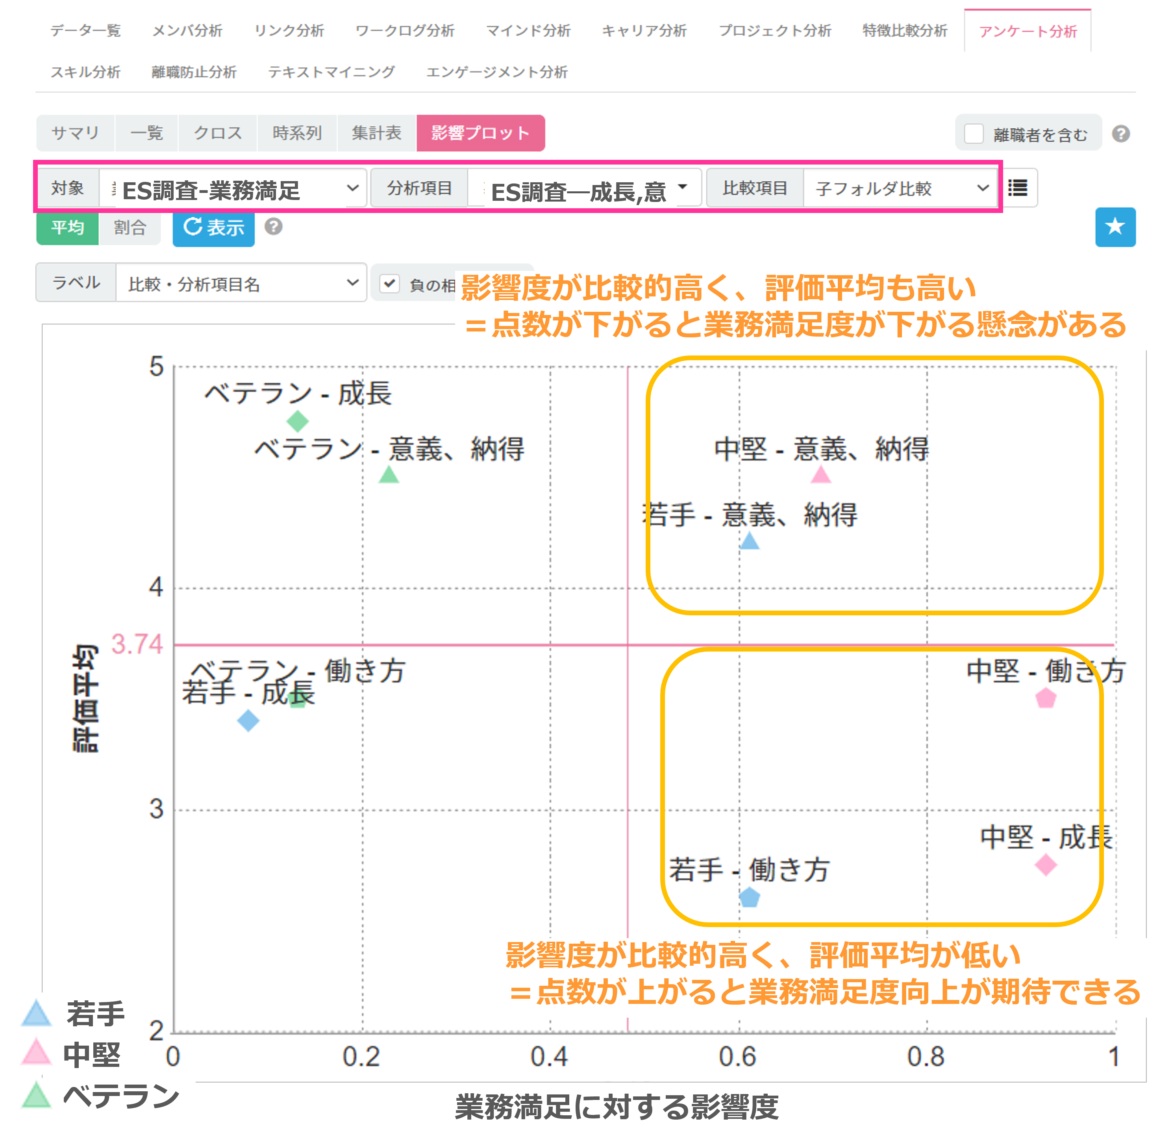Image resolution: width=1161 pixels, height=1146 pixels.
Task: Click help icon next to 離職者を含む
Action: tap(1120, 133)
